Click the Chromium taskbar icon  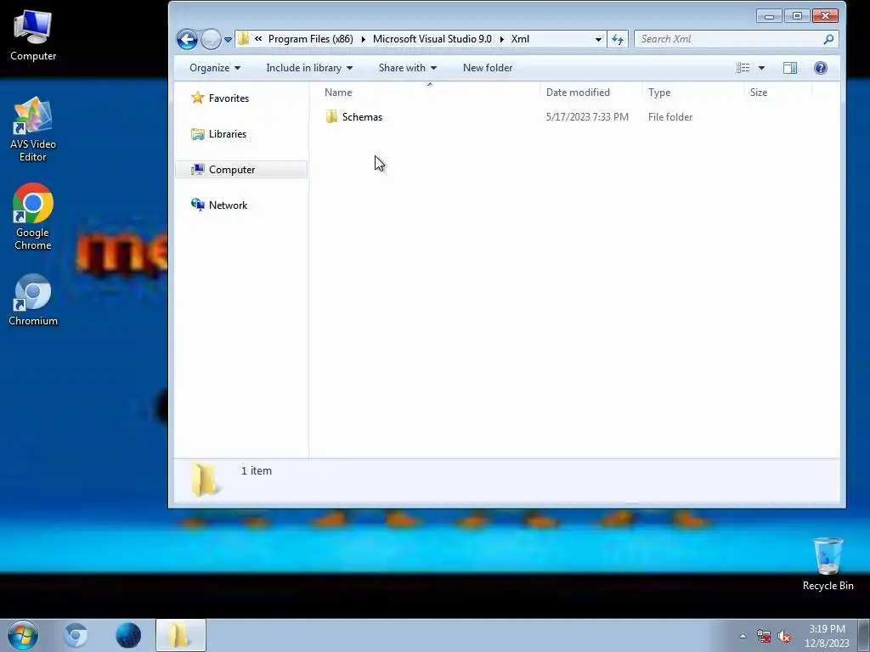tap(76, 635)
